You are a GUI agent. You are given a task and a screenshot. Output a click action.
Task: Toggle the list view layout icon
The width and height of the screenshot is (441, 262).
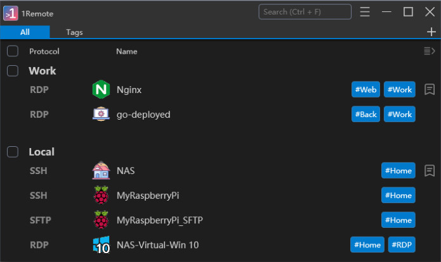pyautogui.click(x=430, y=51)
